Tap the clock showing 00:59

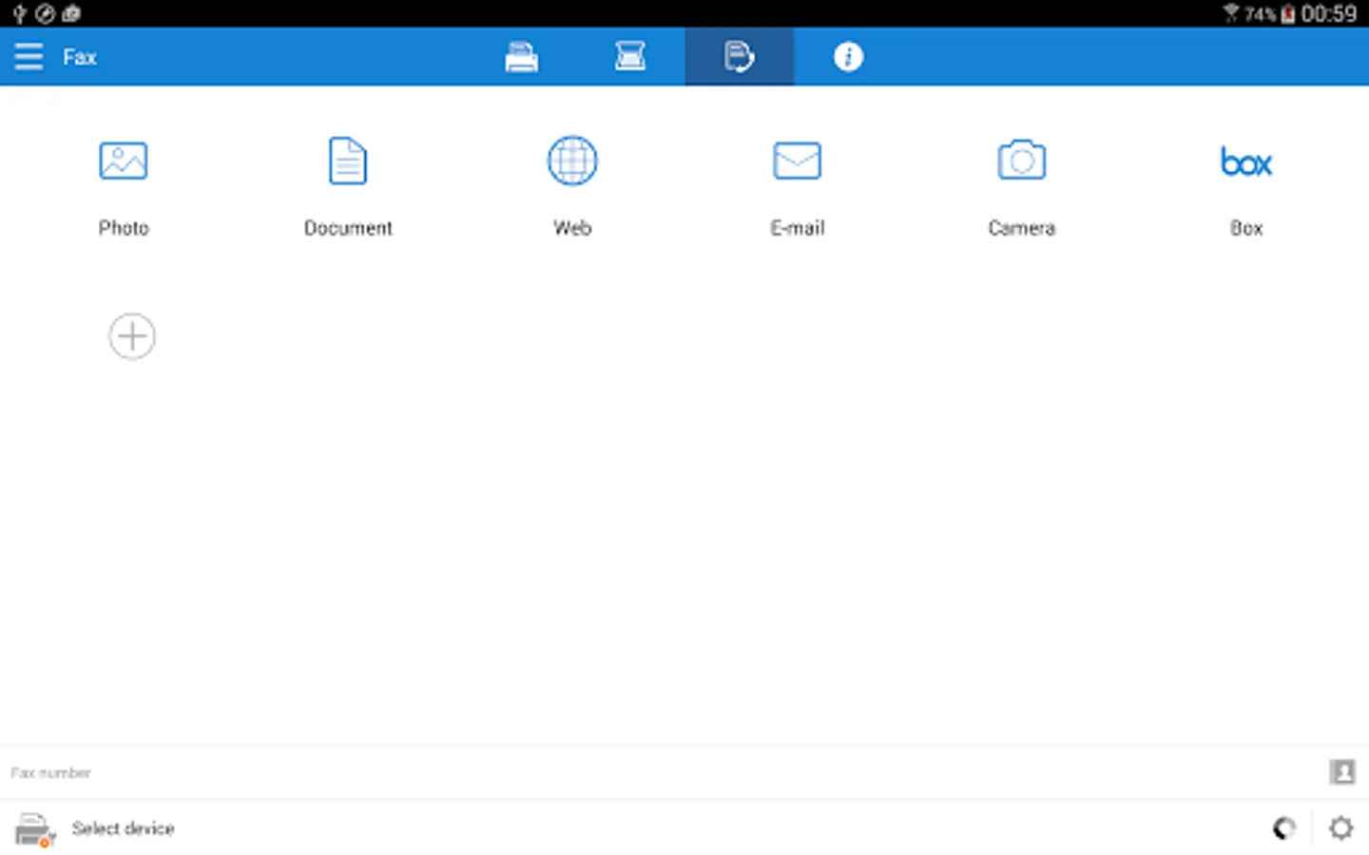pos(1329,14)
